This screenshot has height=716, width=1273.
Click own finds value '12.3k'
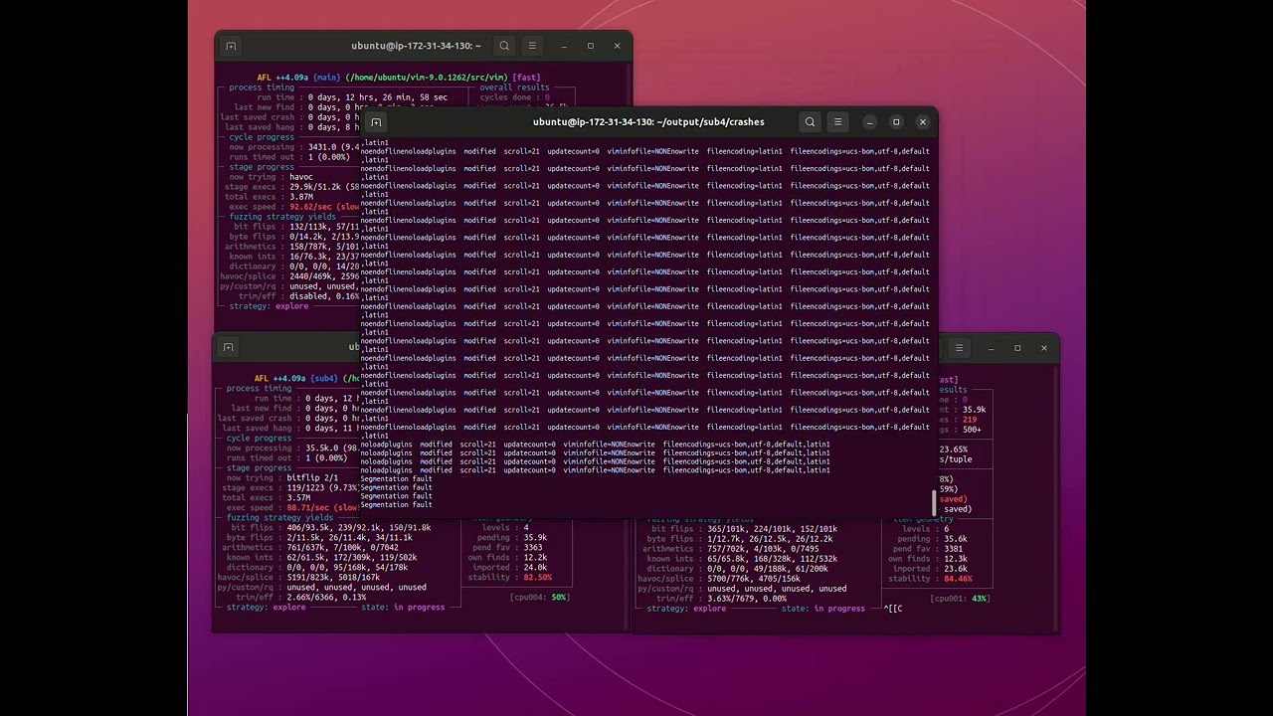(x=956, y=559)
